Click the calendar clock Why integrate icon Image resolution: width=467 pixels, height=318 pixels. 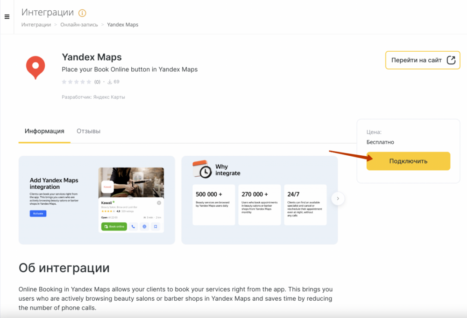203,170
